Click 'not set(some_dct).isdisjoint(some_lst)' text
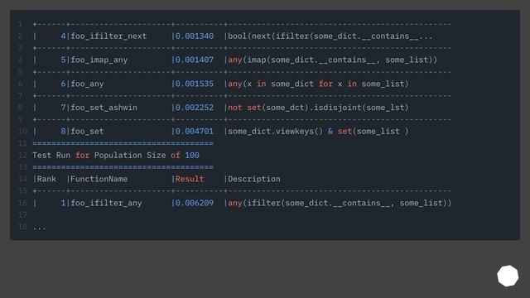Image resolution: width=530 pixels, height=298 pixels. (318, 108)
